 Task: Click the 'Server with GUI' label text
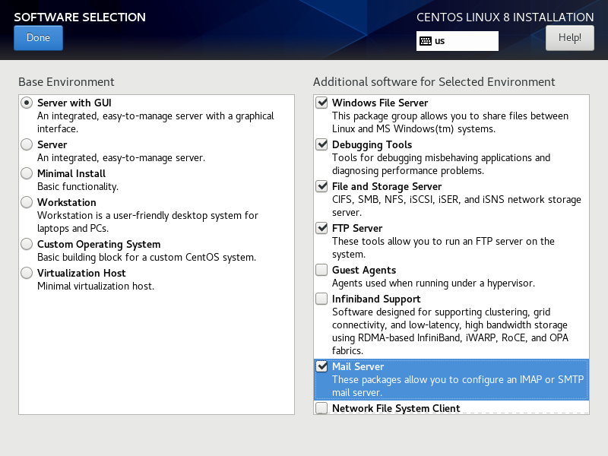click(74, 103)
